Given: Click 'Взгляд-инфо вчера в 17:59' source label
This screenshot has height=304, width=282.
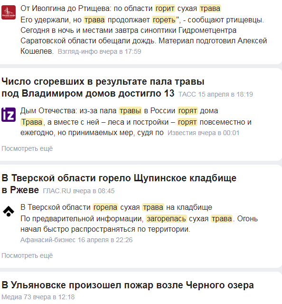Looking at the screenshot, I should click(99, 51).
